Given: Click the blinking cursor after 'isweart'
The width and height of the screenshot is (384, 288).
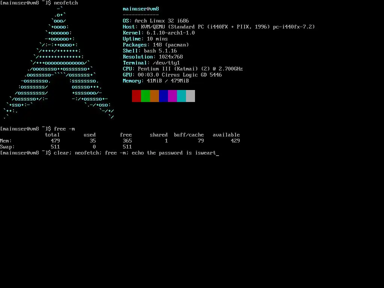Looking at the screenshot, I should tap(217, 155).
